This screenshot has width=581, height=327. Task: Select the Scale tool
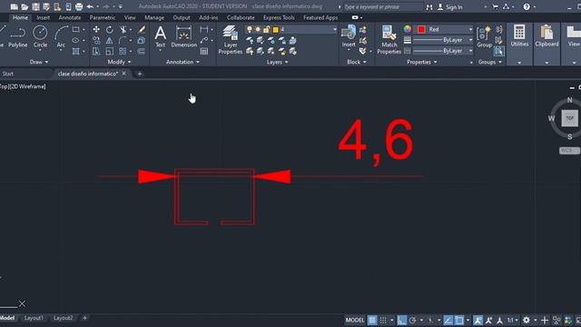click(109, 51)
